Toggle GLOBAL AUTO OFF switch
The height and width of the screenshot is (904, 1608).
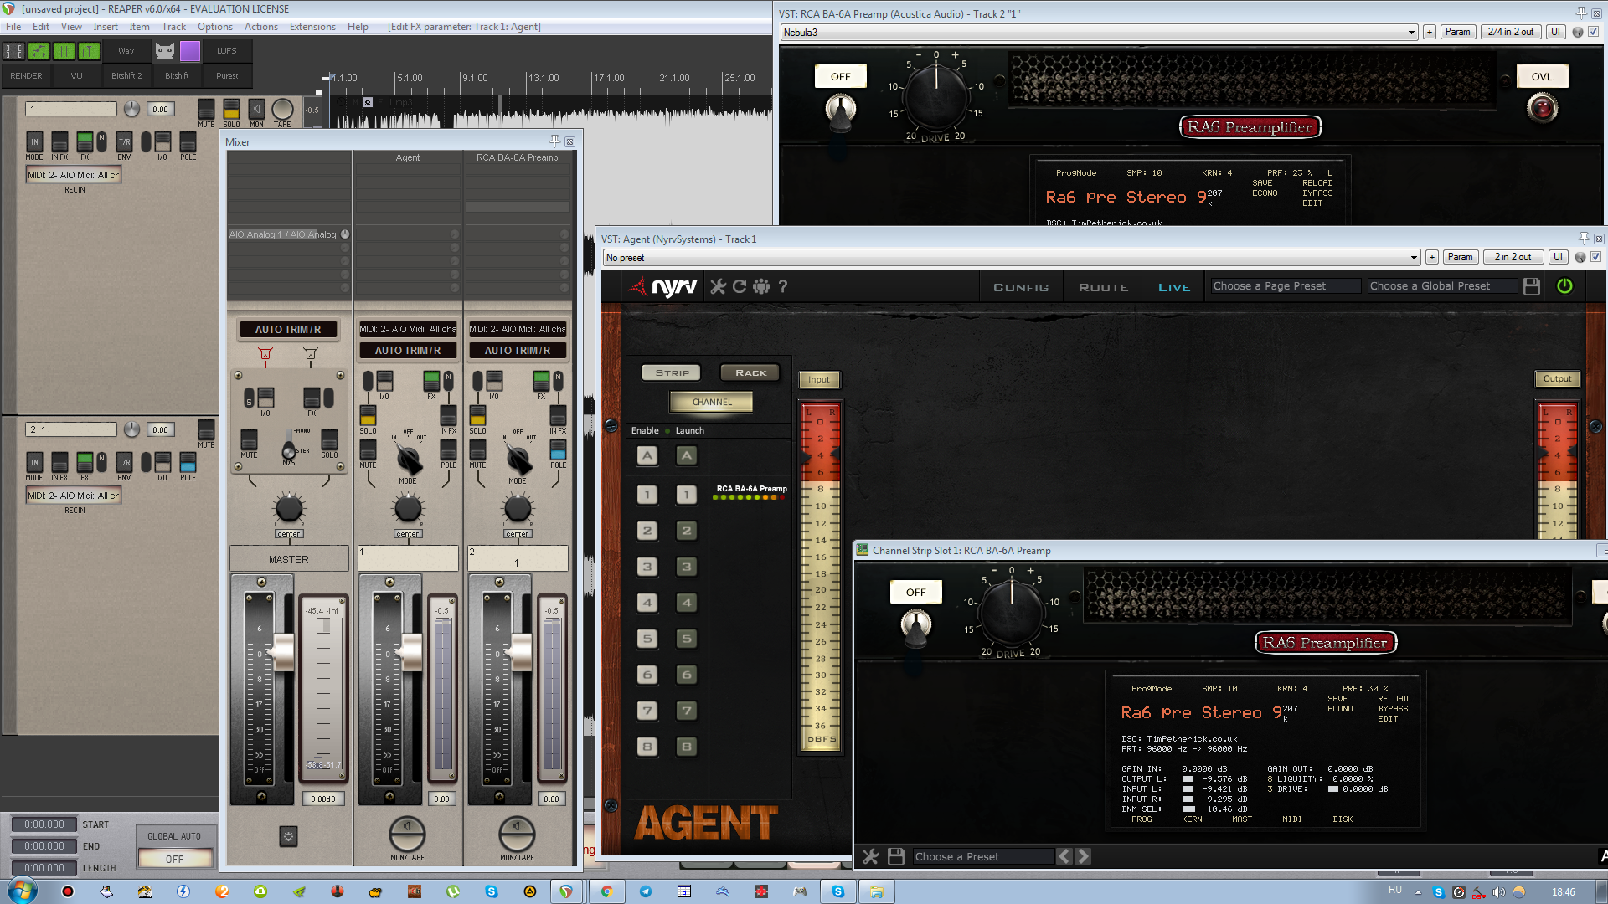[174, 859]
